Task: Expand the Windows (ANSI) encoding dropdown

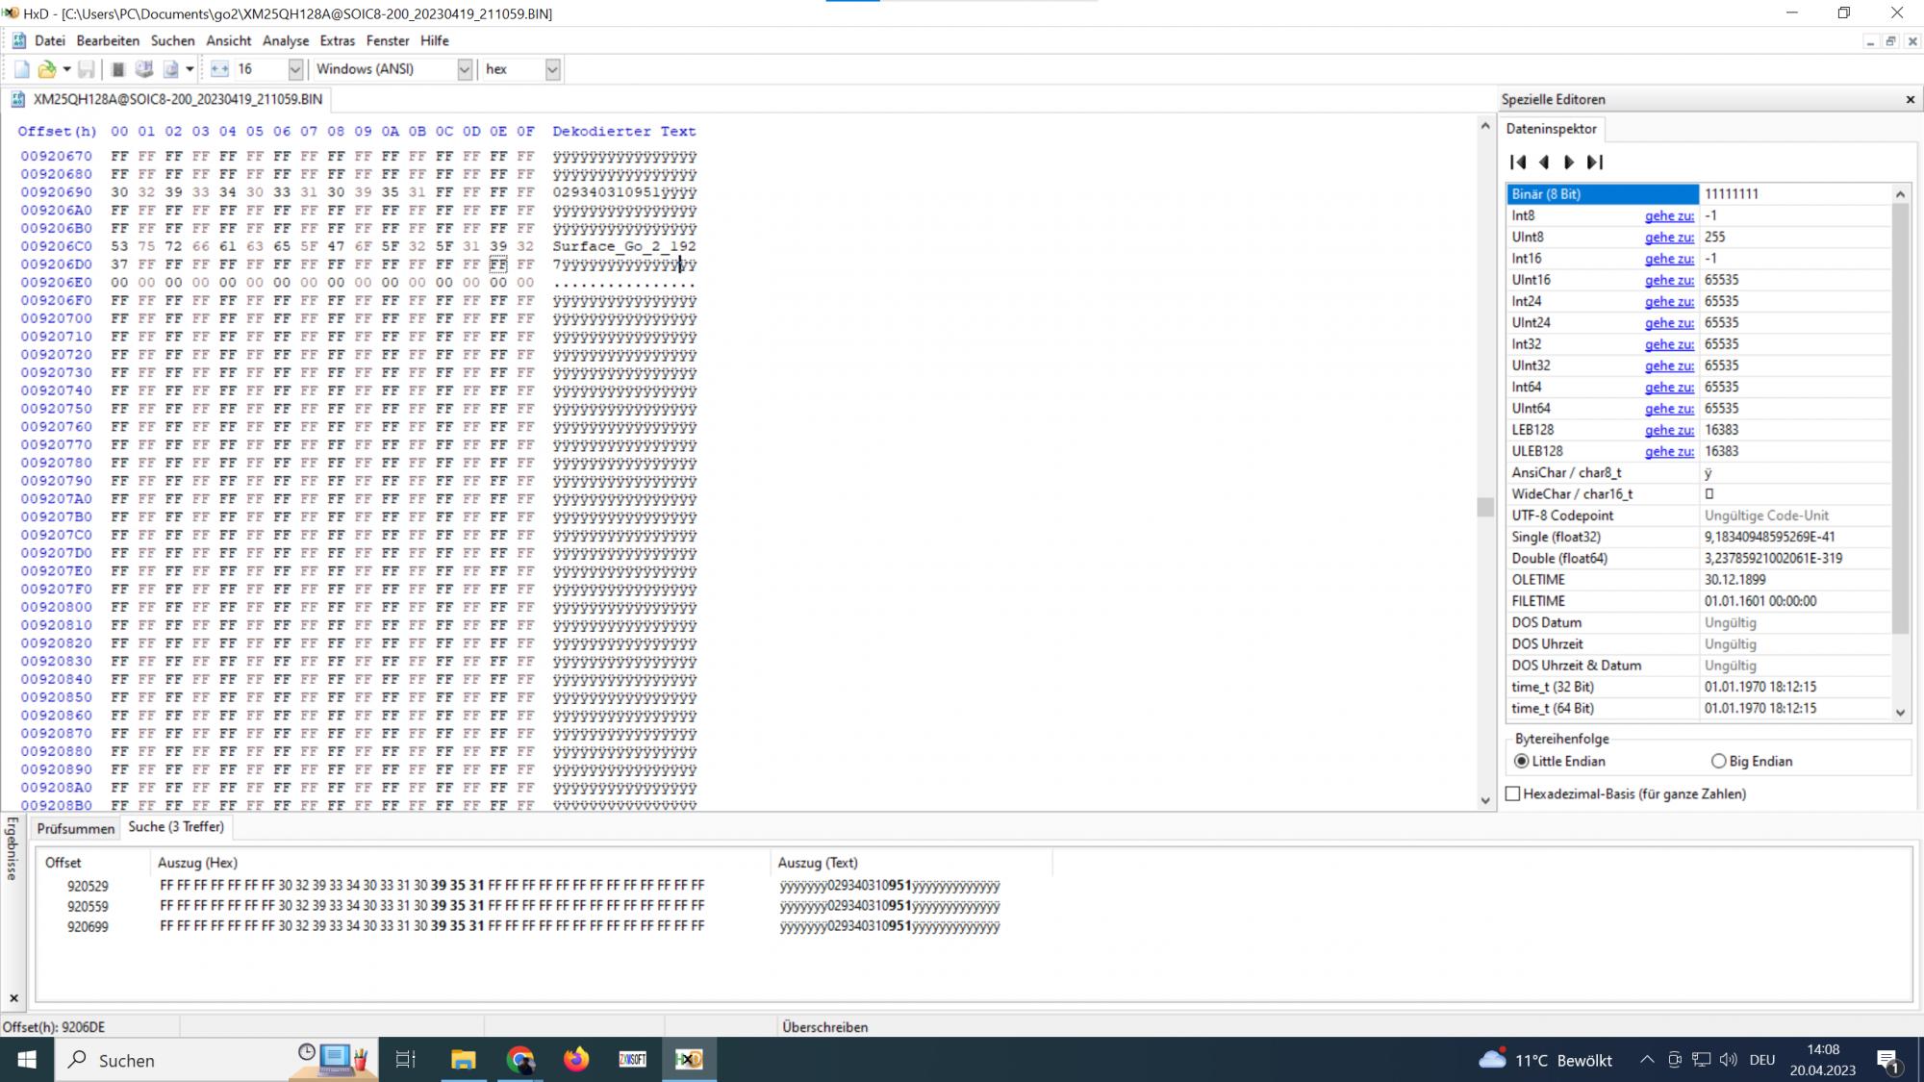Action: [x=465, y=69]
